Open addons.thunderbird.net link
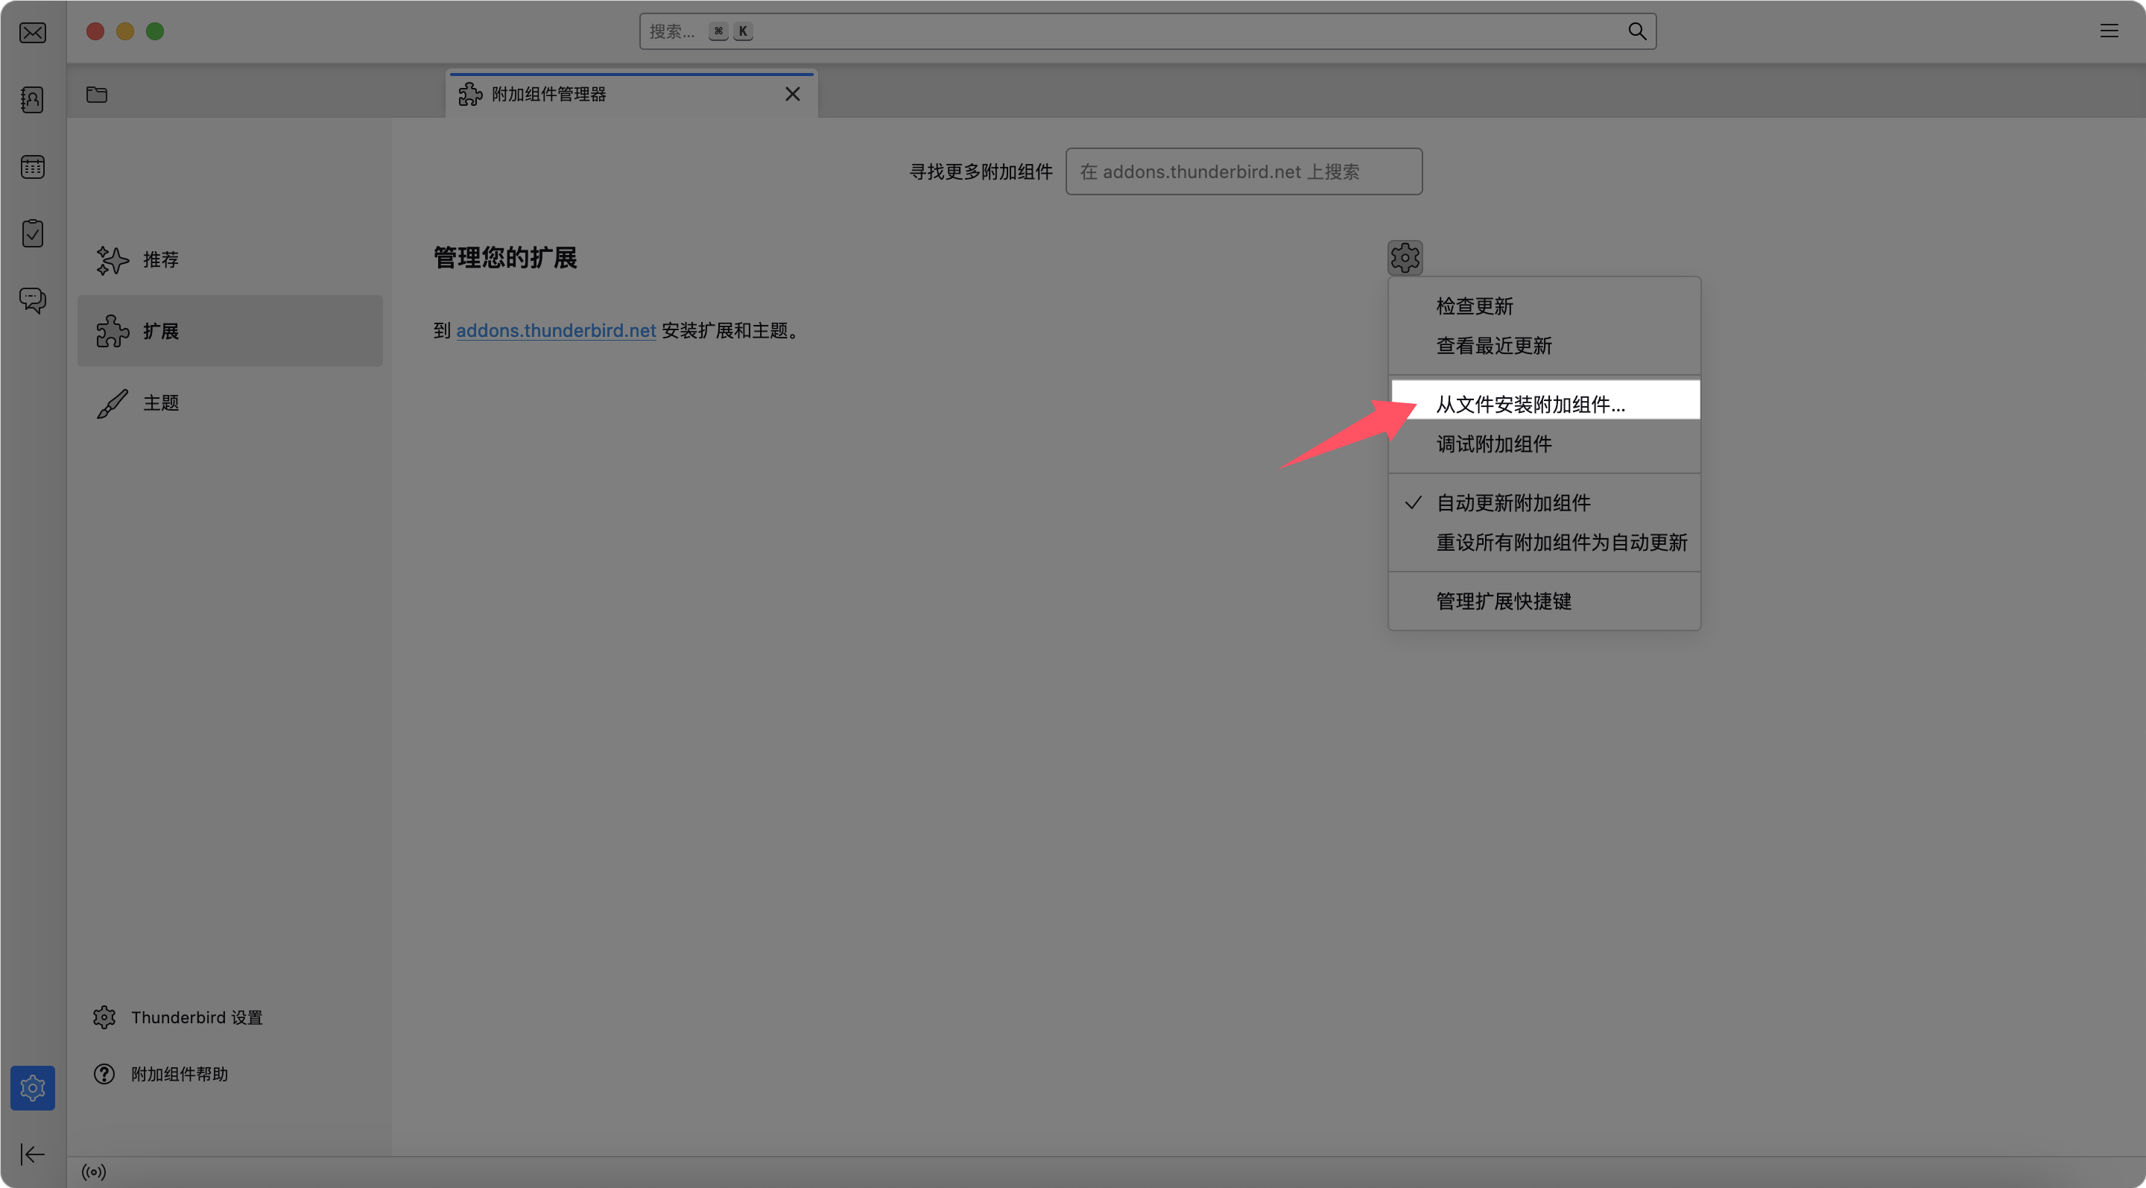This screenshot has width=2146, height=1188. pos(556,331)
